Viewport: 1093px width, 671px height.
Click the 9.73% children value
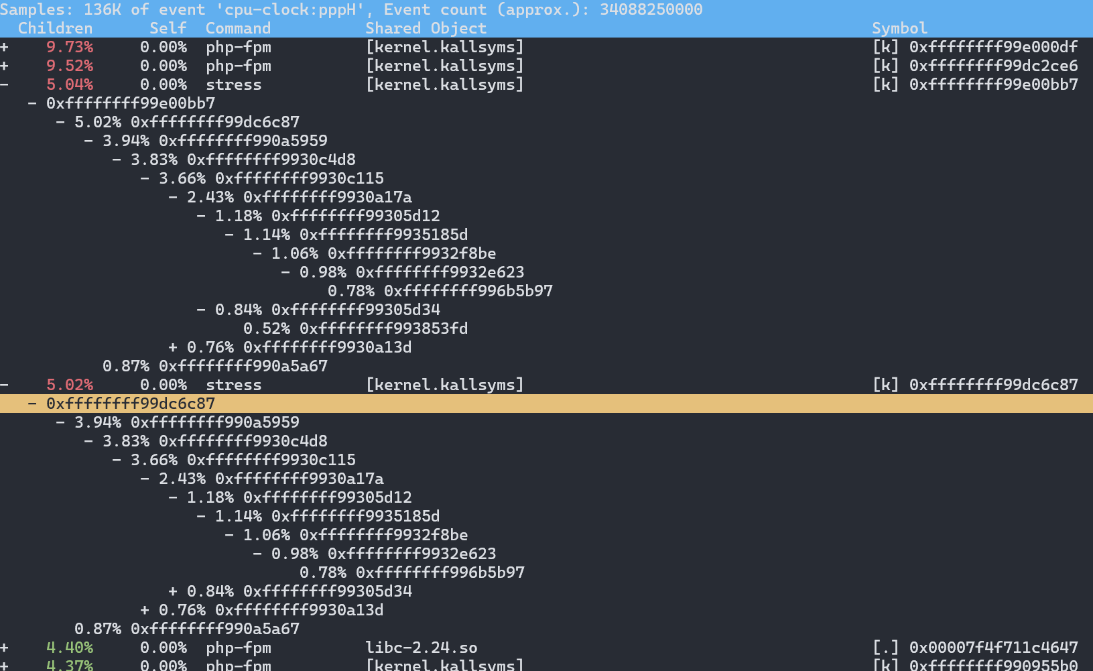(70, 47)
